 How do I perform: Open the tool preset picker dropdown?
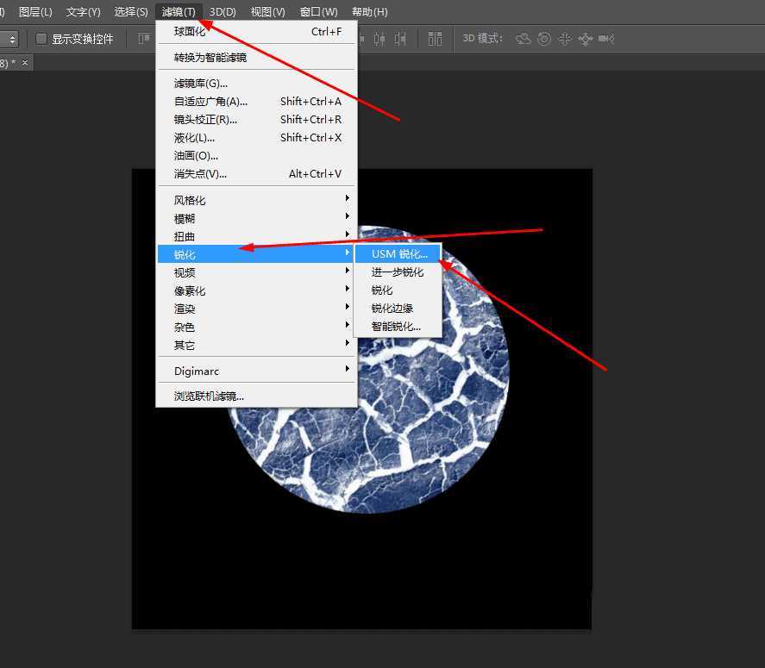(12, 38)
